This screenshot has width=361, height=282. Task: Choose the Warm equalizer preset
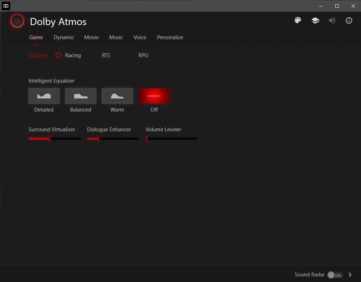coord(117,96)
